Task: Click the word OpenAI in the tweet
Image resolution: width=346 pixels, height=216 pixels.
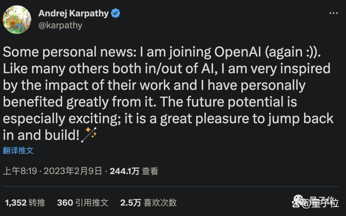Action: pyautogui.click(x=237, y=52)
